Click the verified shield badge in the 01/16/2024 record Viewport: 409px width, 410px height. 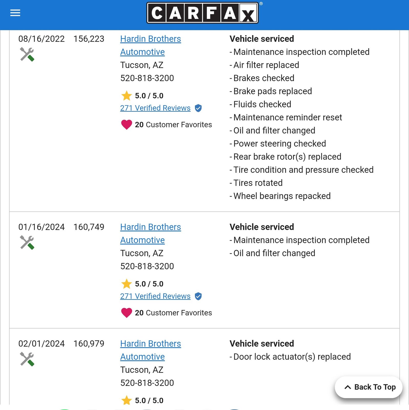[x=198, y=296]
